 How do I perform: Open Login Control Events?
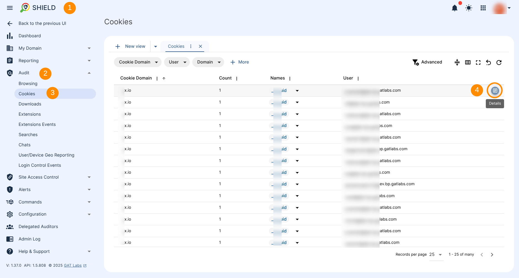tap(40, 165)
